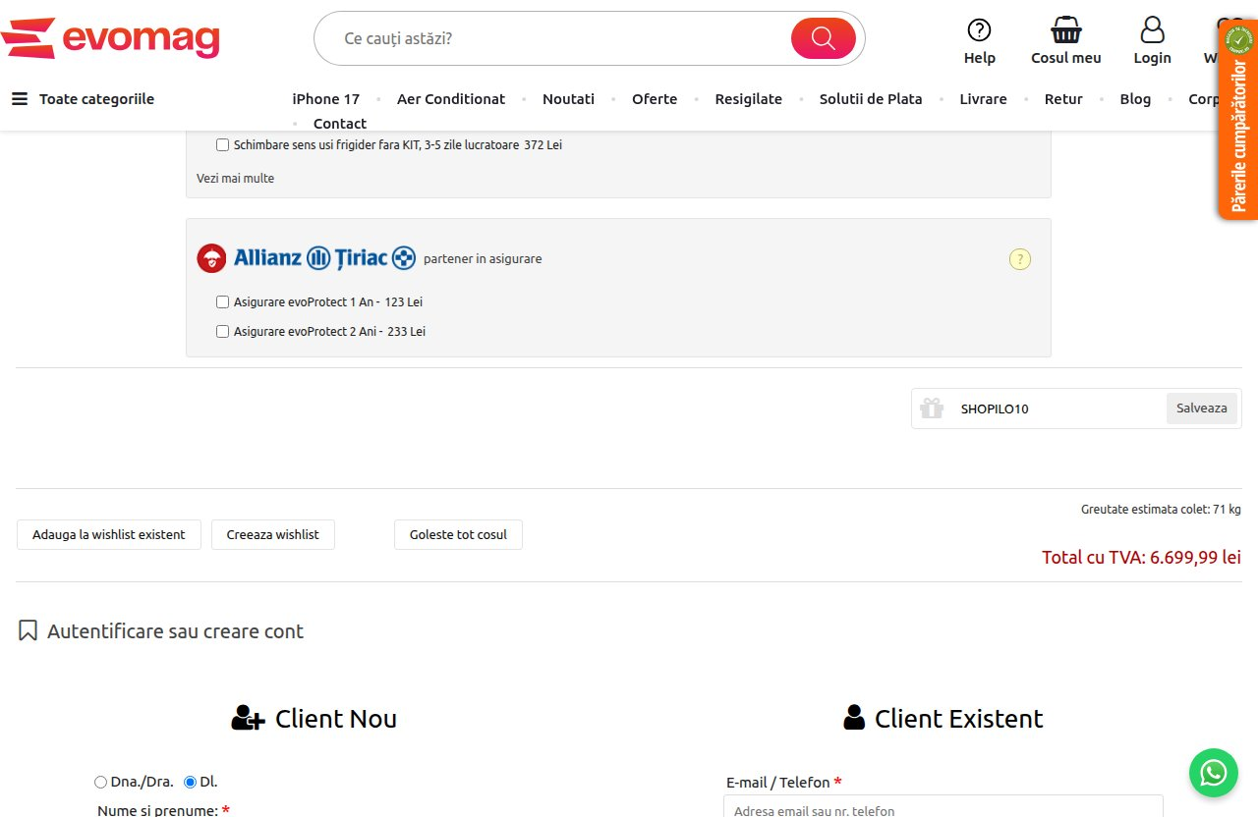Open the iPhone 17 menu item

[326, 99]
